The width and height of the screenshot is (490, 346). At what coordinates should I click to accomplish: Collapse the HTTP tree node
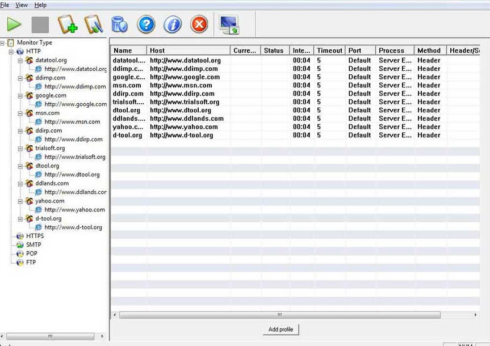(x=11, y=52)
